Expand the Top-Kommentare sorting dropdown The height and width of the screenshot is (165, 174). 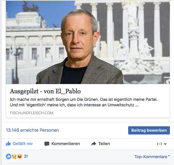[152, 157]
